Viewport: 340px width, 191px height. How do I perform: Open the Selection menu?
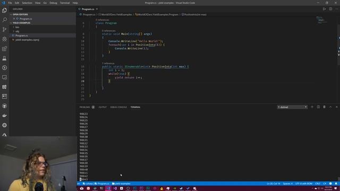click(x=27, y=3)
